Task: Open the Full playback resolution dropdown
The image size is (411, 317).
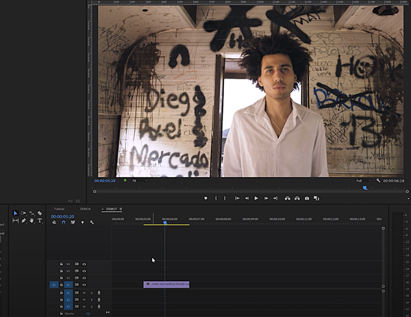Action: pos(363,180)
